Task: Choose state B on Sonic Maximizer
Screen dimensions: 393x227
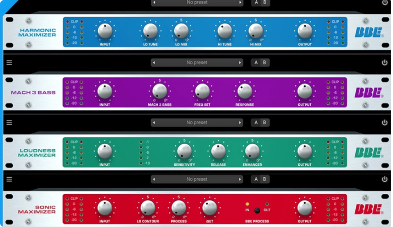Action: click(x=265, y=179)
